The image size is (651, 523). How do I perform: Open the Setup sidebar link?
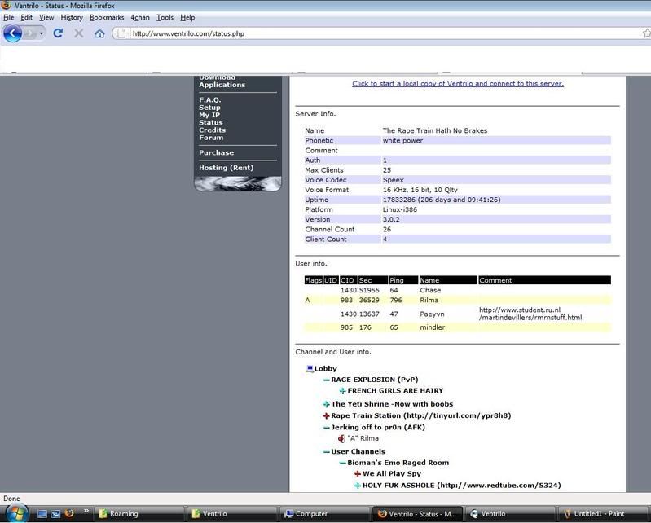tap(209, 108)
